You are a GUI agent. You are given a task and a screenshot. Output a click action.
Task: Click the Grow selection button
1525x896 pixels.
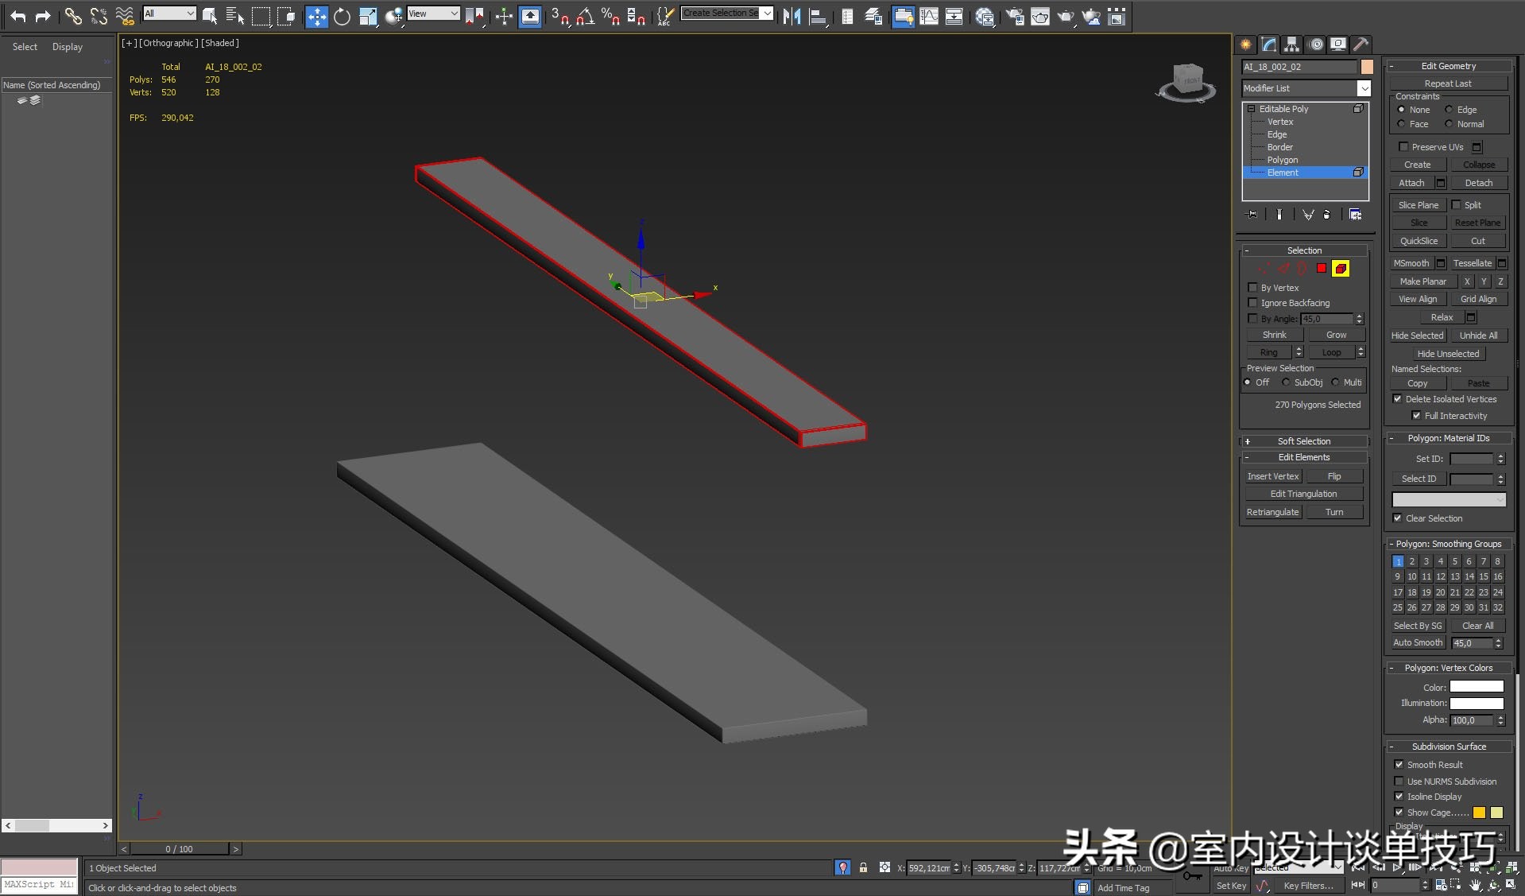click(1336, 335)
